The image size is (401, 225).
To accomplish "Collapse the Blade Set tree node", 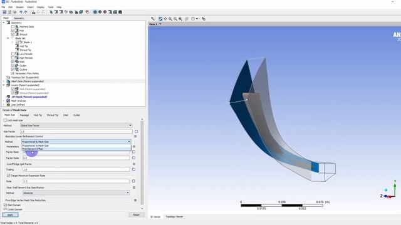I will [x=8, y=38].
